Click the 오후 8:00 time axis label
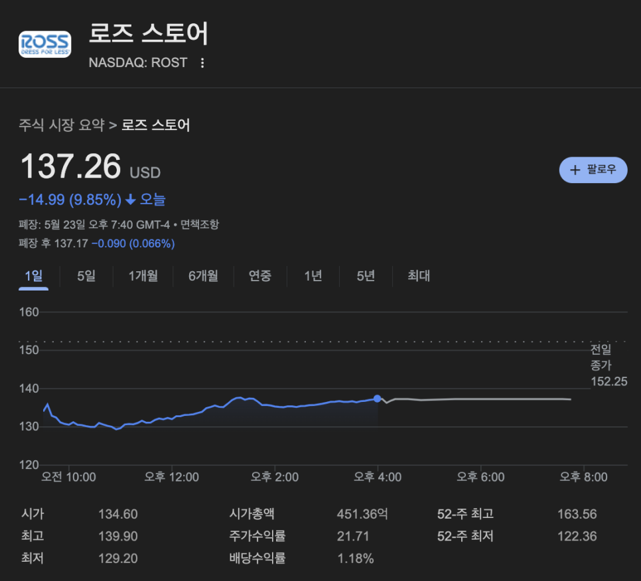The width and height of the screenshot is (641, 581). pyautogui.click(x=584, y=477)
